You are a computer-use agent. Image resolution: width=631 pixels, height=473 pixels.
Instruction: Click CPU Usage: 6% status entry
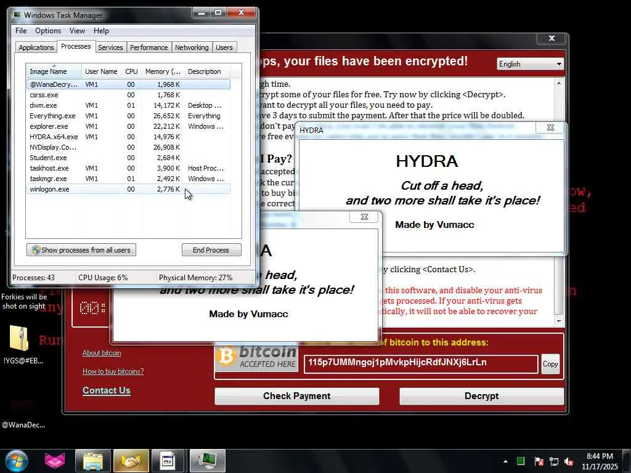pos(103,278)
